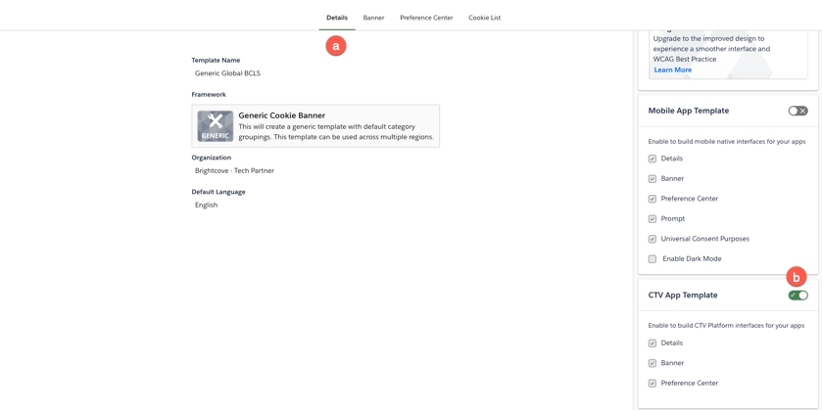This screenshot has height=410, width=822.
Task: Click the organization Brightcove - Tech Partner
Action: click(234, 170)
